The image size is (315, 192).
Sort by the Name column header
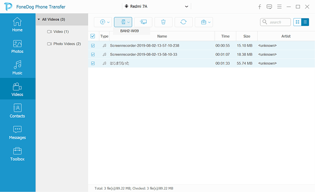tap(162, 36)
